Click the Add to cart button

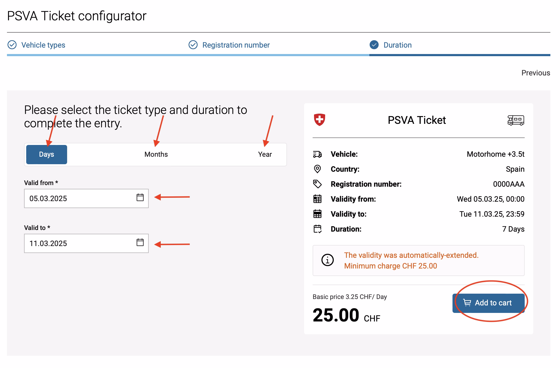click(489, 303)
